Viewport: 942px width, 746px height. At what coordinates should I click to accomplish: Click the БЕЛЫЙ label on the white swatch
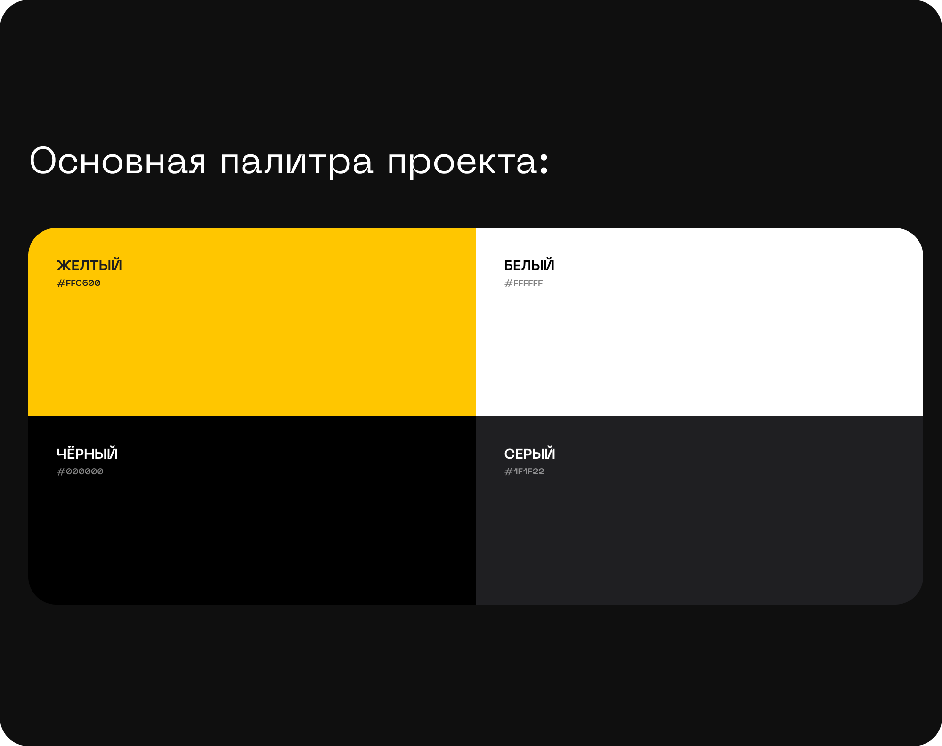tap(528, 265)
